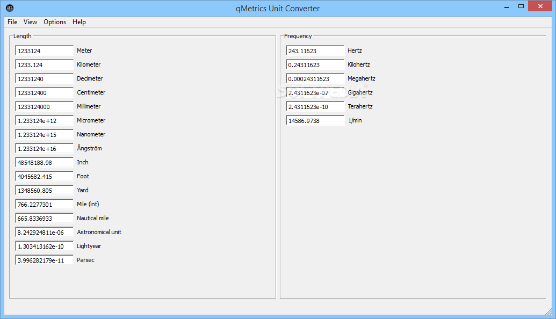
Task: Click the Lightyear input field
Action: point(45,246)
